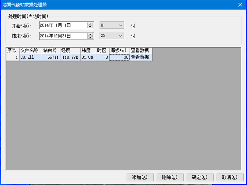Cancel with the 取消(C) button

(230, 177)
